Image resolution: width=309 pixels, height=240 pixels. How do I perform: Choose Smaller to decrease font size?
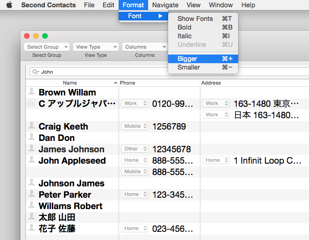pos(203,67)
